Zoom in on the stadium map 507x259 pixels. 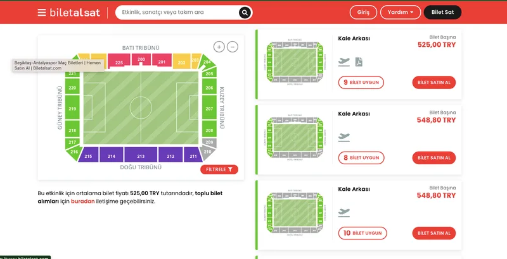pyautogui.click(x=219, y=47)
